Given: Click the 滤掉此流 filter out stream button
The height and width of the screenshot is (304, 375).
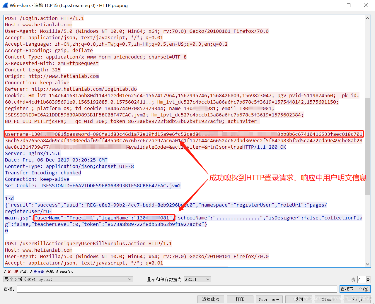Looking at the screenshot, I should 211,299.
